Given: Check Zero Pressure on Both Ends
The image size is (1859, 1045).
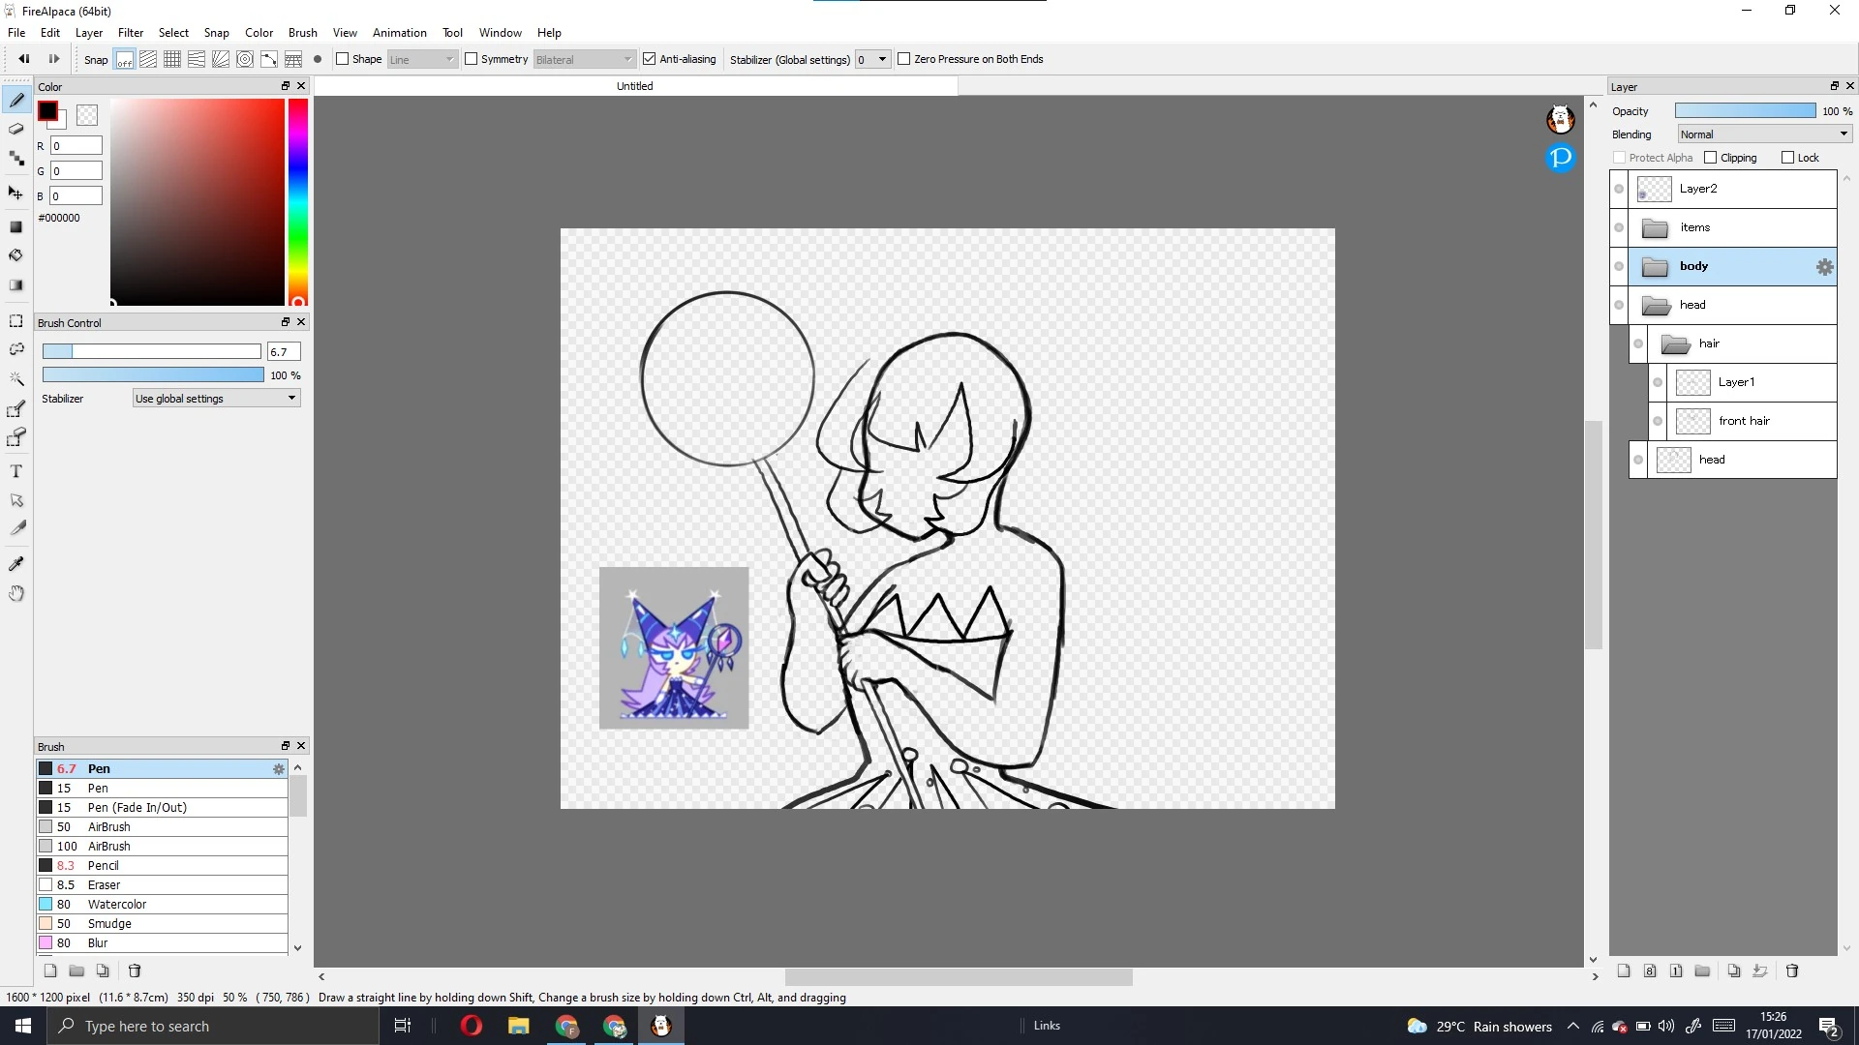Looking at the screenshot, I should coord(903,59).
